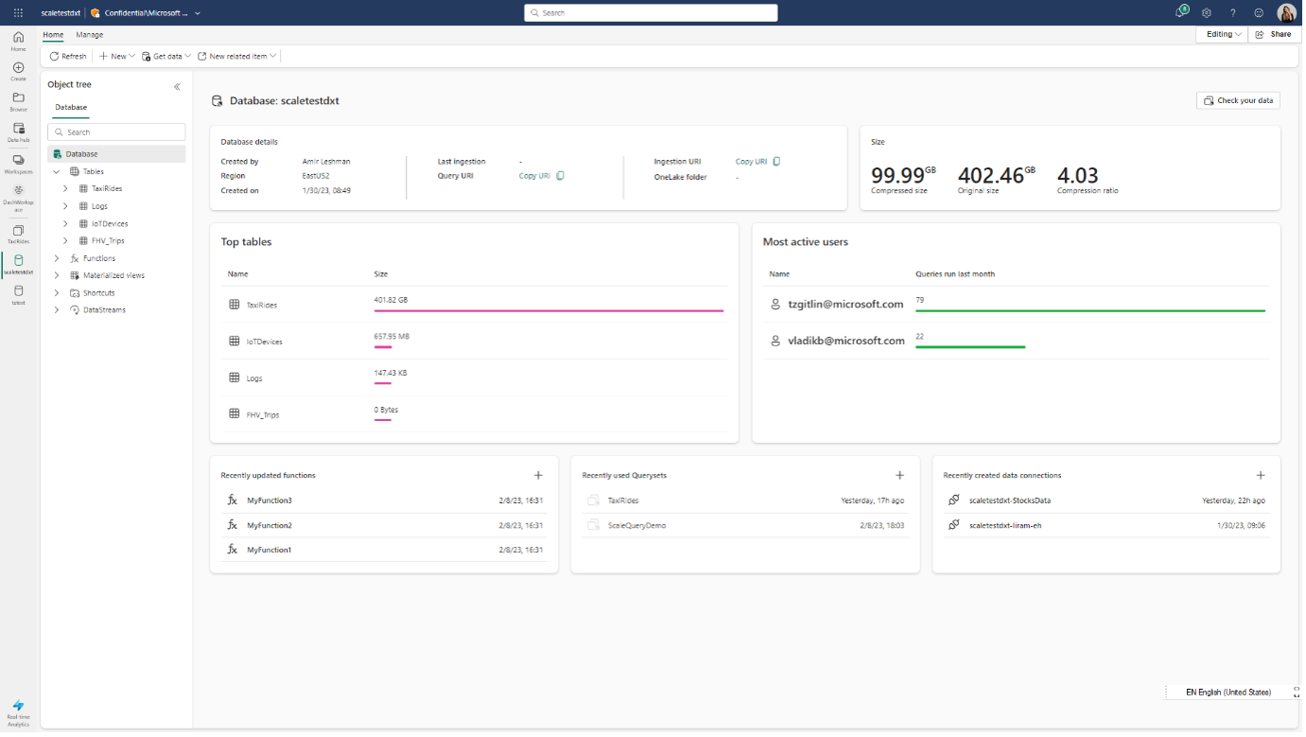Image resolution: width=1306 pixels, height=737 pixels.
Task: Open the sensitivity label dropdown chevron
Action: [198, 13]
